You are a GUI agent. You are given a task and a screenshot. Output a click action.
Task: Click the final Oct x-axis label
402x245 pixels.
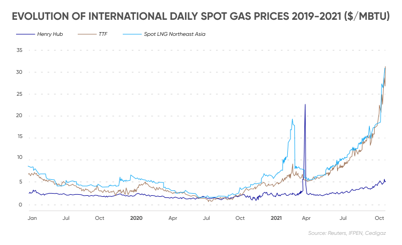click(x=379, y=218)
